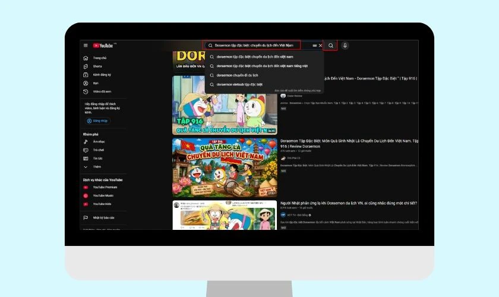Image resolution: width=499 pixels, height=297 pixels.
Task: Open the hamburger guide menu
Action: pyautogui.click(x=86, y=46)
